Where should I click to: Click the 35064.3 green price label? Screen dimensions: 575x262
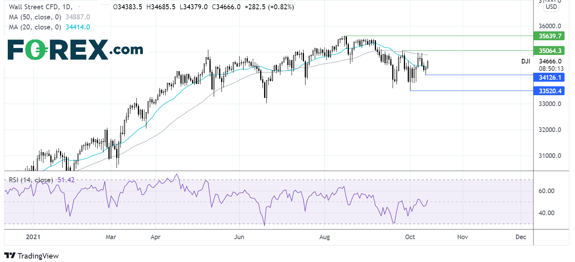click(x=549, y=51)
